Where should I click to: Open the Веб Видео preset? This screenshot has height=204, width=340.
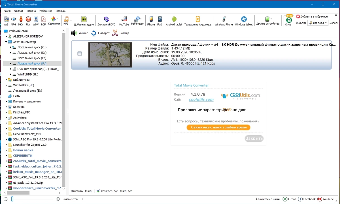137,21
